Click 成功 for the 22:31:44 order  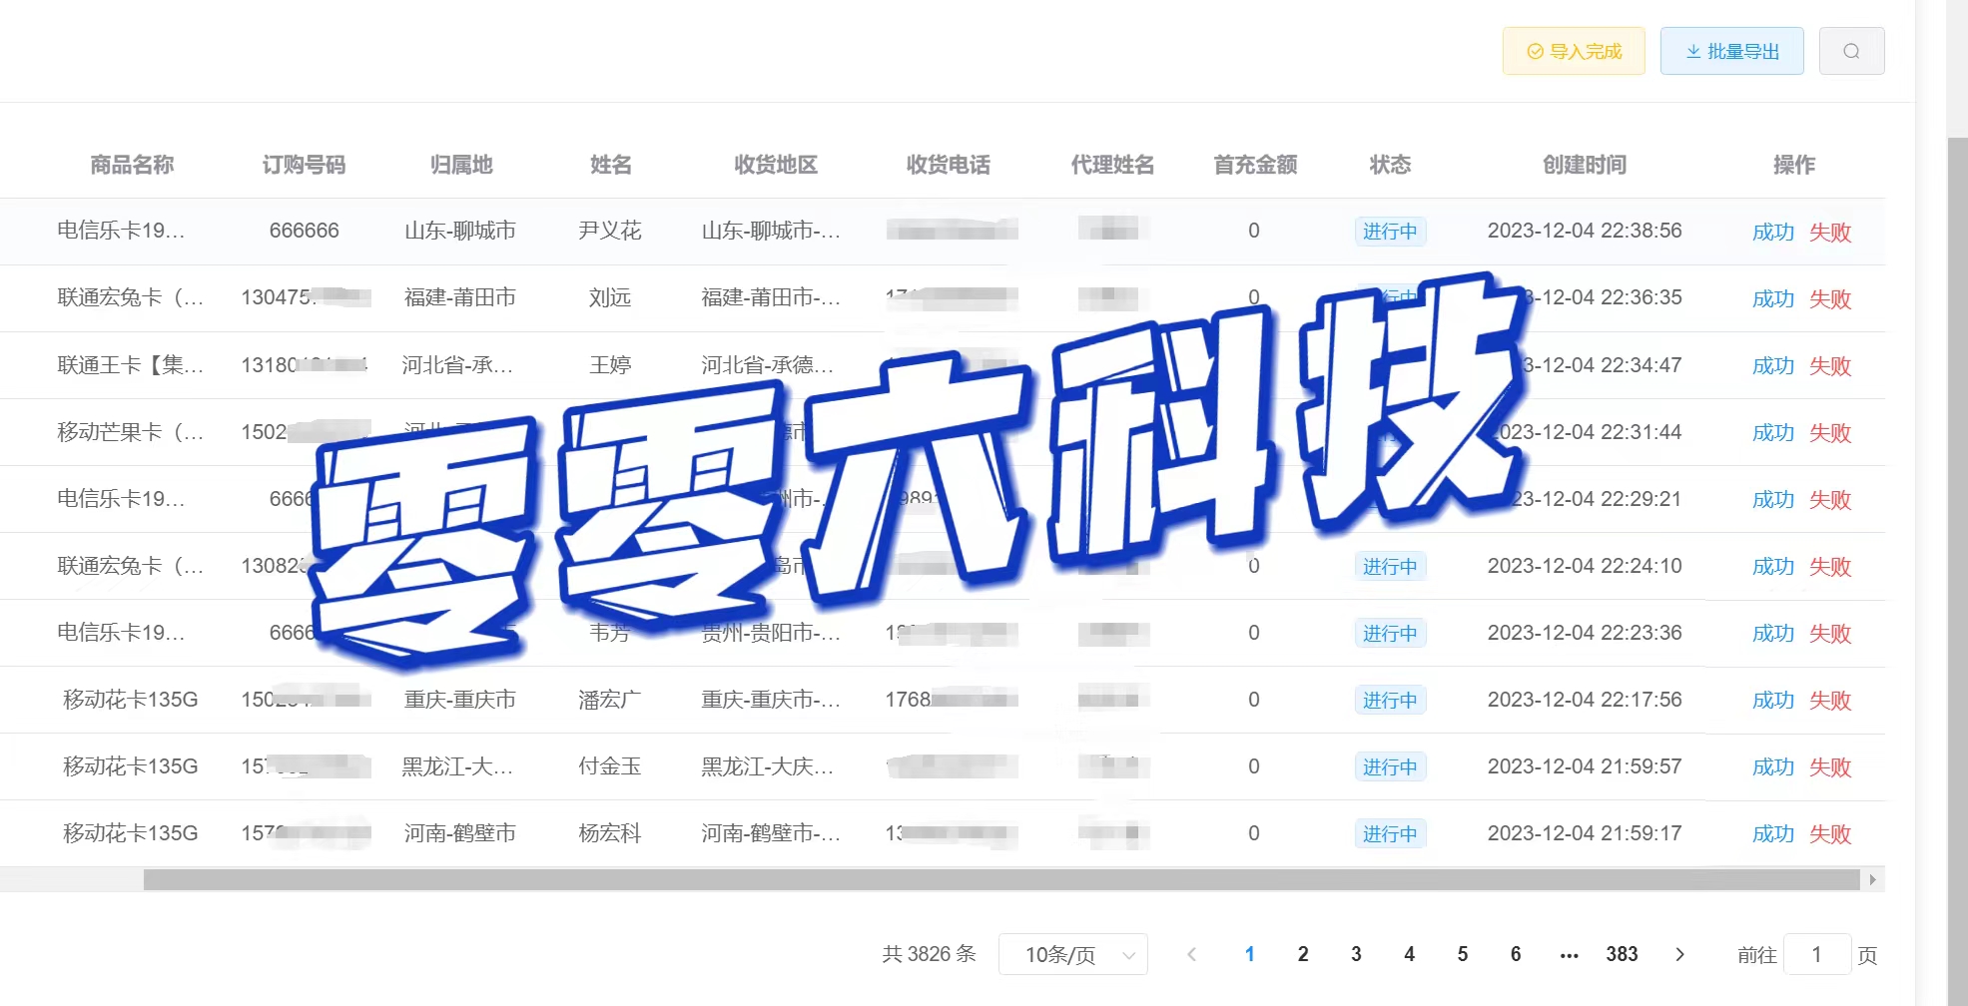[x=1773, y=432]
